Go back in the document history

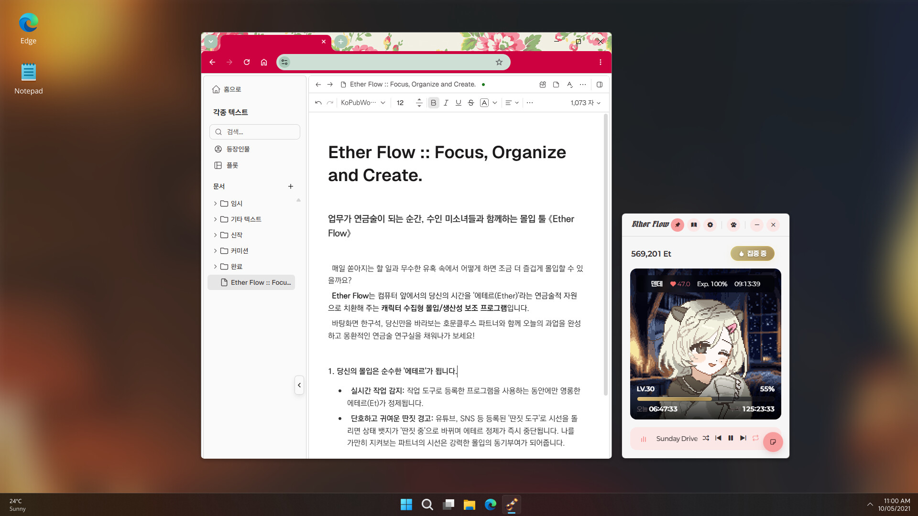[318, 85]
